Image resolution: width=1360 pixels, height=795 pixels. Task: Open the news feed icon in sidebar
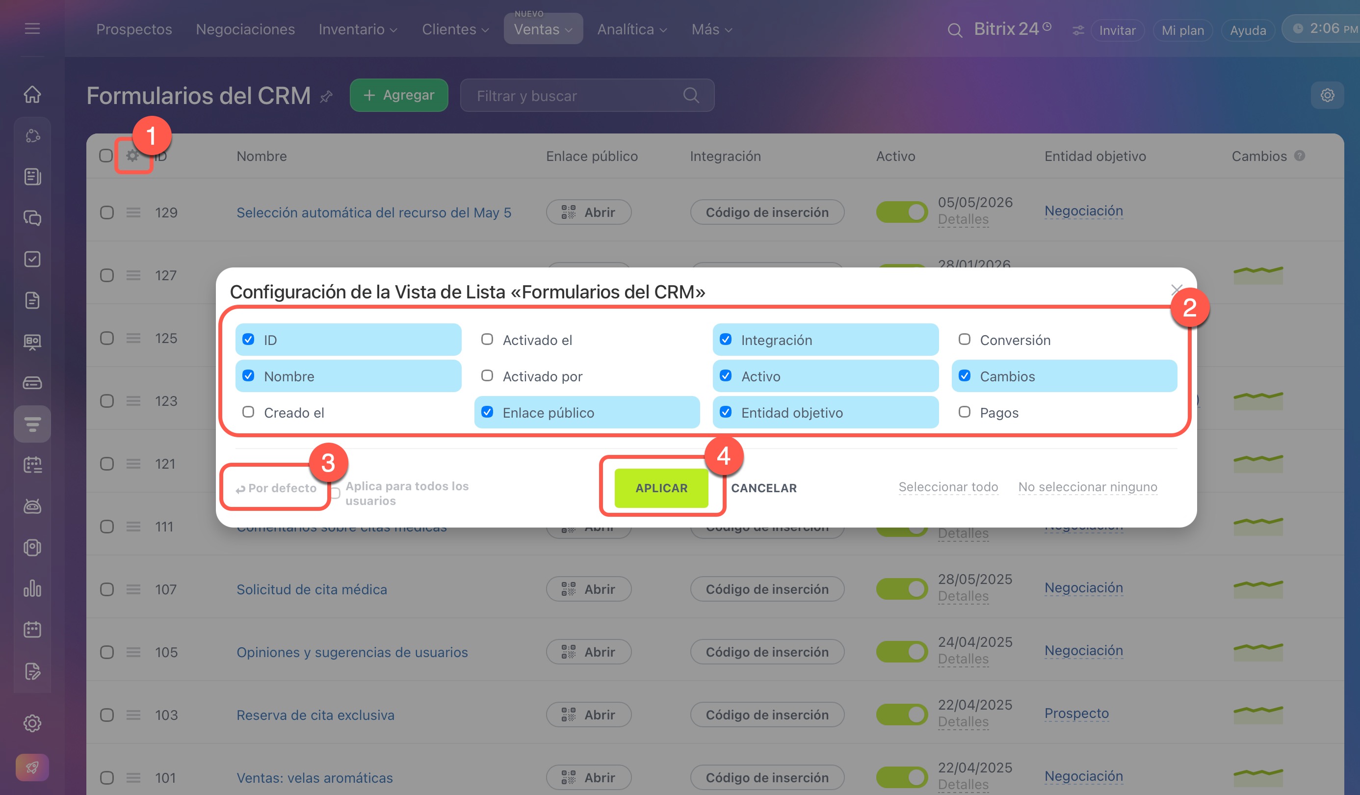tap(32, 177)
